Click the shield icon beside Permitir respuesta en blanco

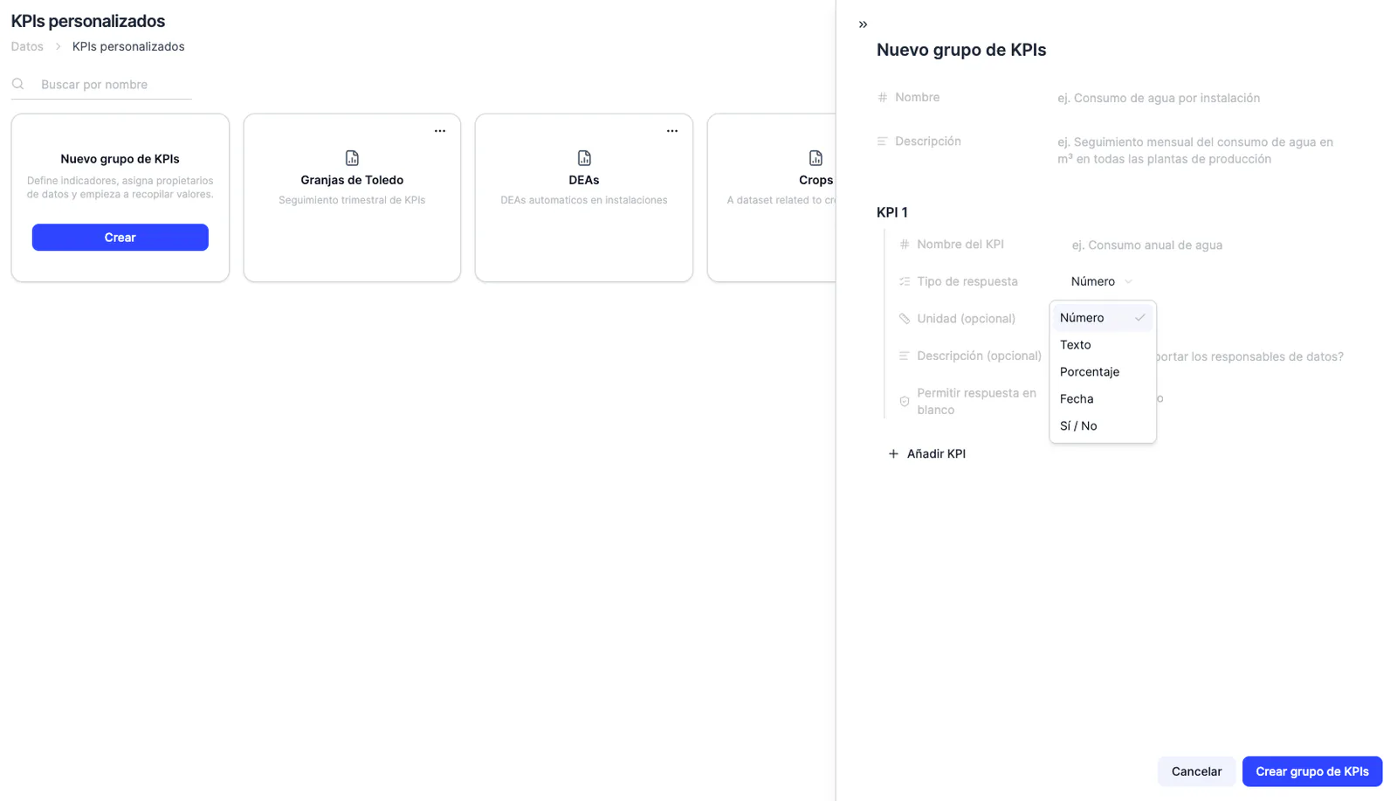[x=905, y=402]
